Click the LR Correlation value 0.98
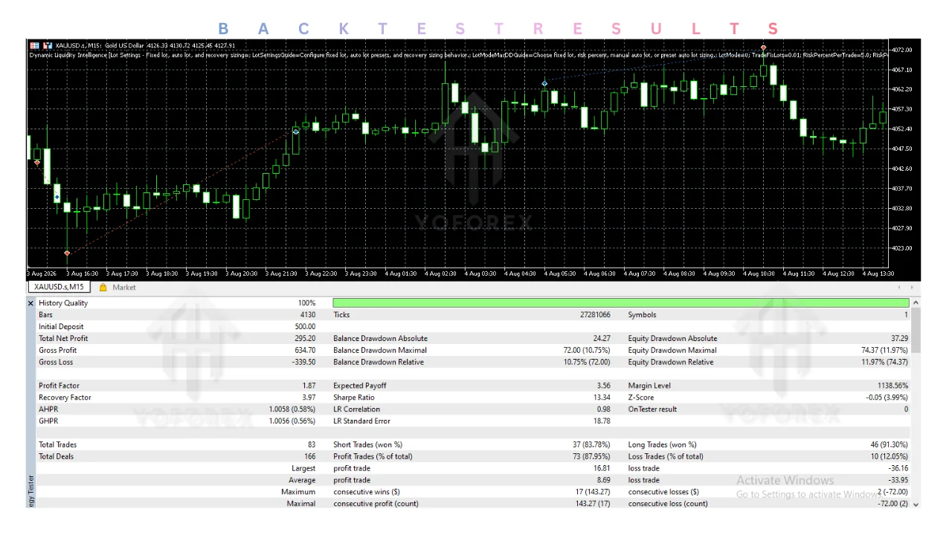This screenshot has width=952, height=535. pyautogui.click(x=602, y=409)
